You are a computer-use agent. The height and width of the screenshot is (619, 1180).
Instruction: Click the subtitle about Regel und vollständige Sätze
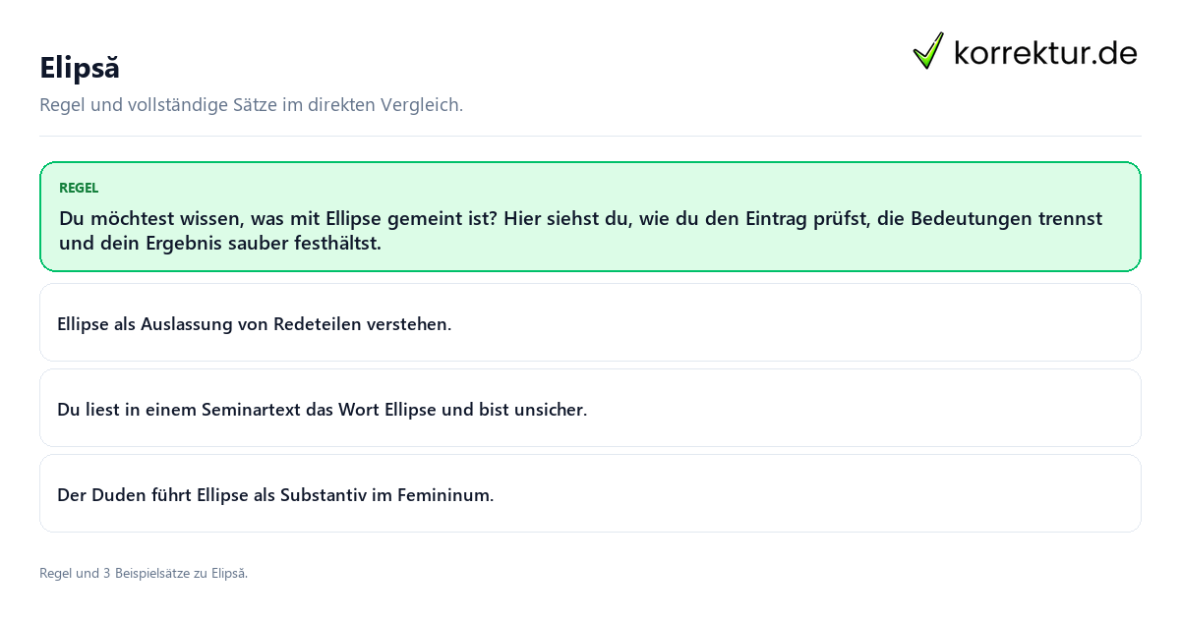(251, 104)
